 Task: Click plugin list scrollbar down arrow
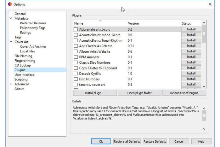click(x=204, y=86)
